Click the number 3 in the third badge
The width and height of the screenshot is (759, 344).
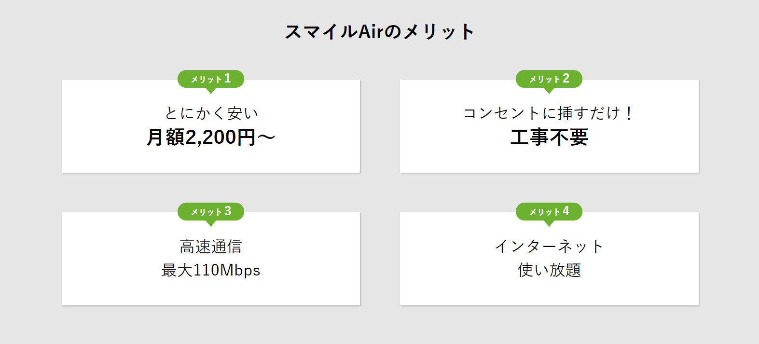pyautogui.click(x=228, y=211)
